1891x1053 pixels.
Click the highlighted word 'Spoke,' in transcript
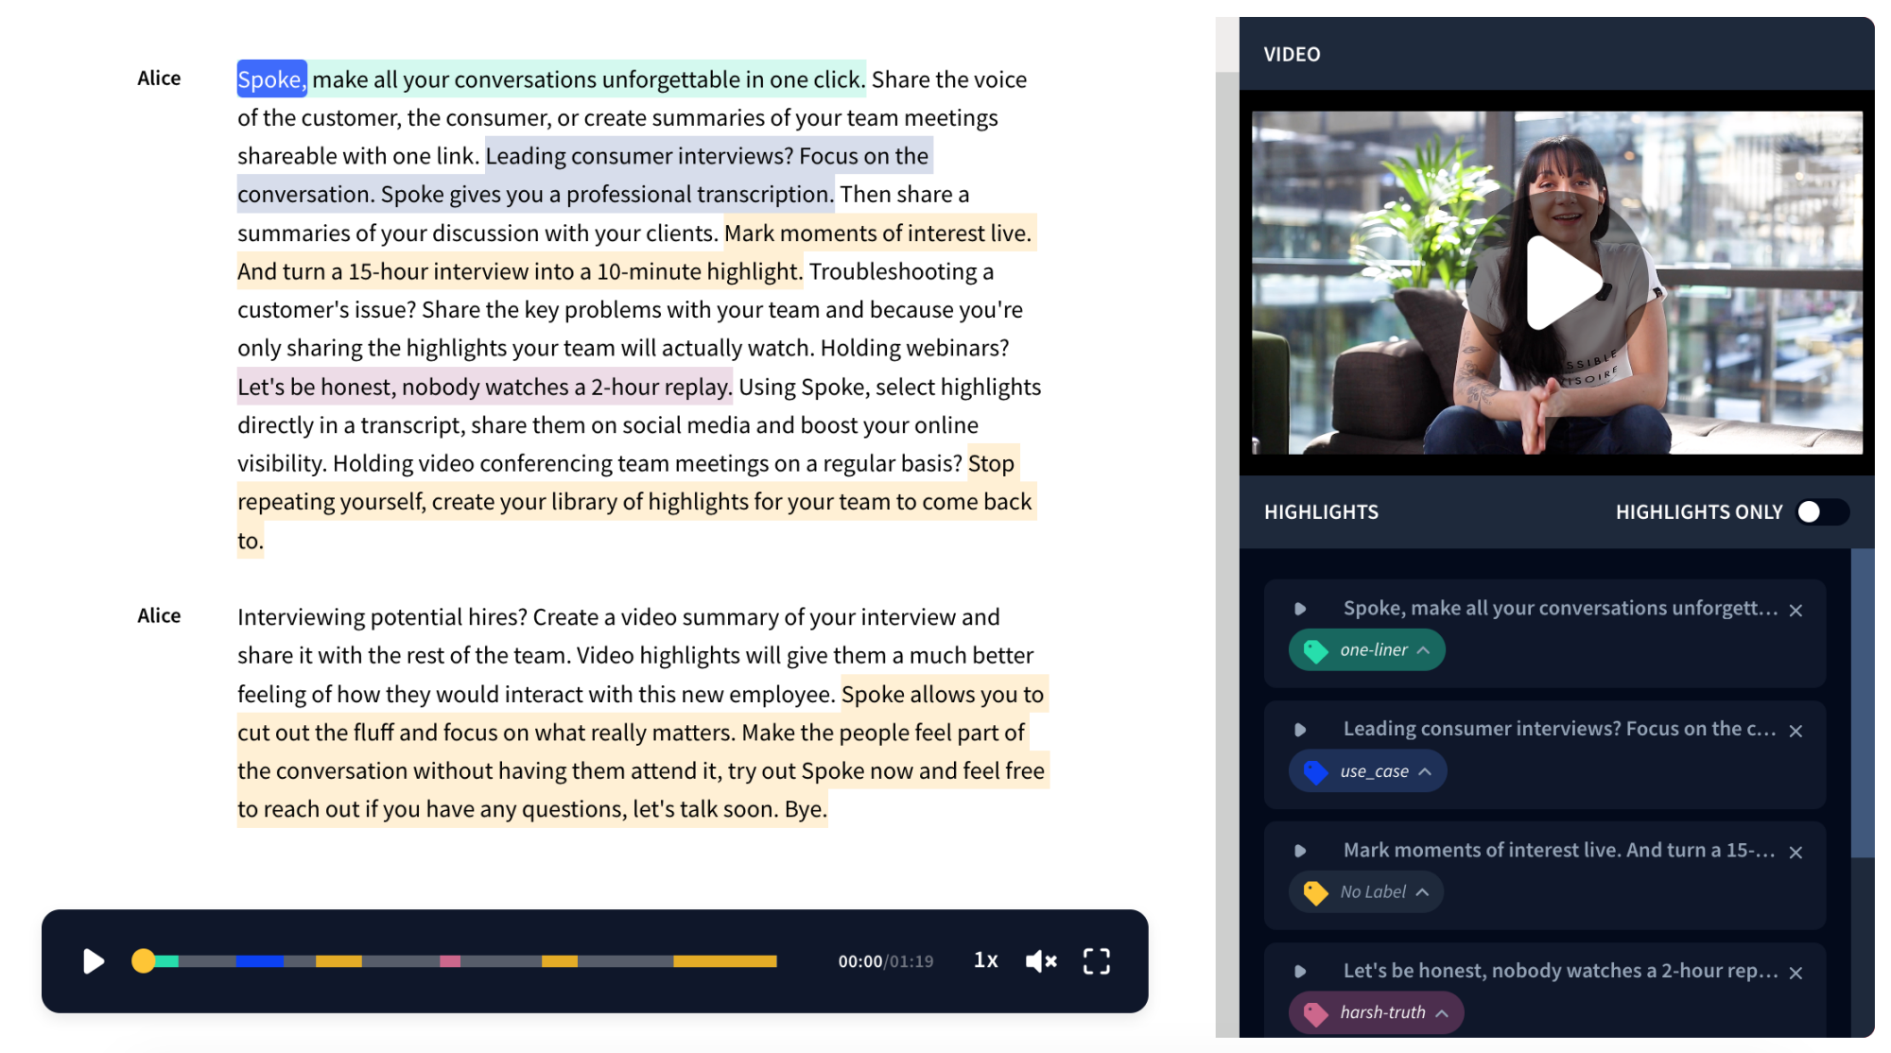(x=271, y=78)
